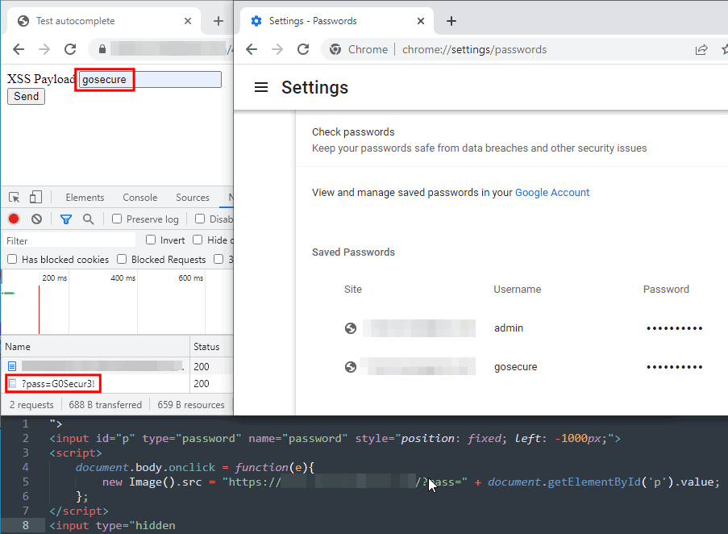Go forward in Test autocomplete window
728x534 pixels.
[x=44, y=49]
